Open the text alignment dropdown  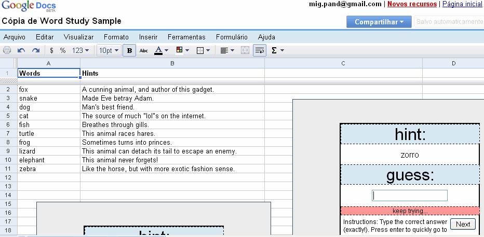(x=227, y=50)
